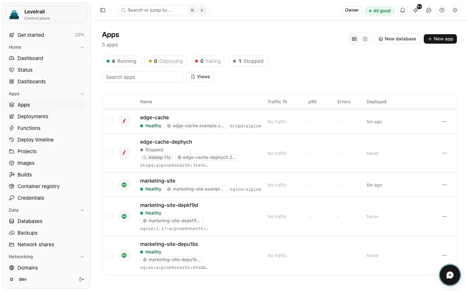This screenshot has width=466, height=291.
Task: Focus the Search apps field
Action: (142, 77)
